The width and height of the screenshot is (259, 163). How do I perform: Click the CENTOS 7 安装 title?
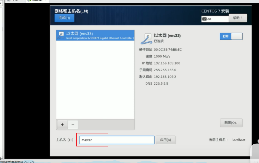pyautogui.click(x=215, y=11)
